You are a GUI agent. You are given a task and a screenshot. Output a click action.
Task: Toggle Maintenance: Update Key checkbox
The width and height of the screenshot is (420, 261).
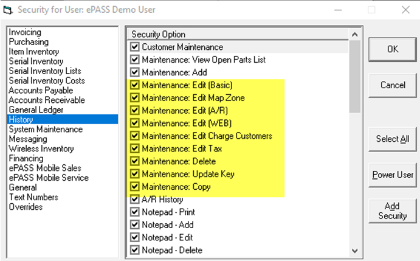click(134, 174)
